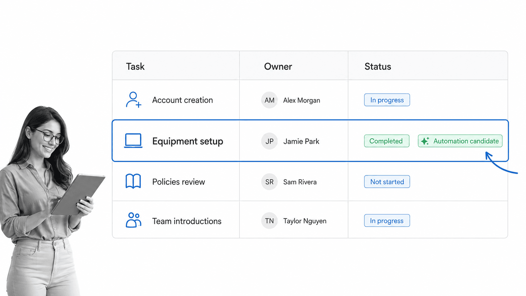The height and width of the screenshot is (296, 526).
Task: Click the sparkle icon in Automation candidate
Action: point(425,141)
